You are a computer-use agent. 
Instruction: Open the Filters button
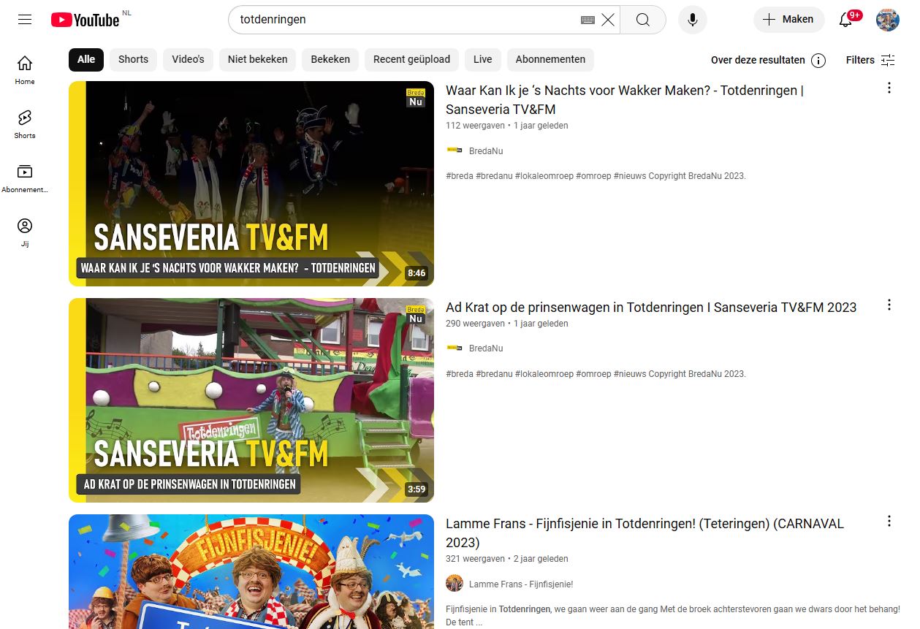[x=870, y=61]
